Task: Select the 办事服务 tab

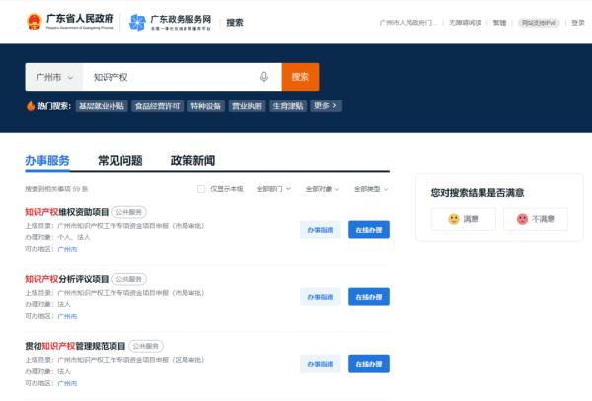Action: tap(47, 161)
